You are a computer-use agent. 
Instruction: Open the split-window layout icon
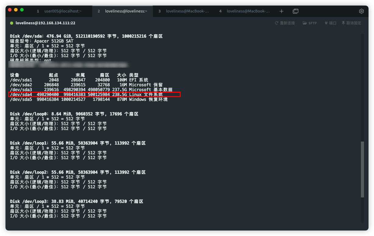click(295, 11)
